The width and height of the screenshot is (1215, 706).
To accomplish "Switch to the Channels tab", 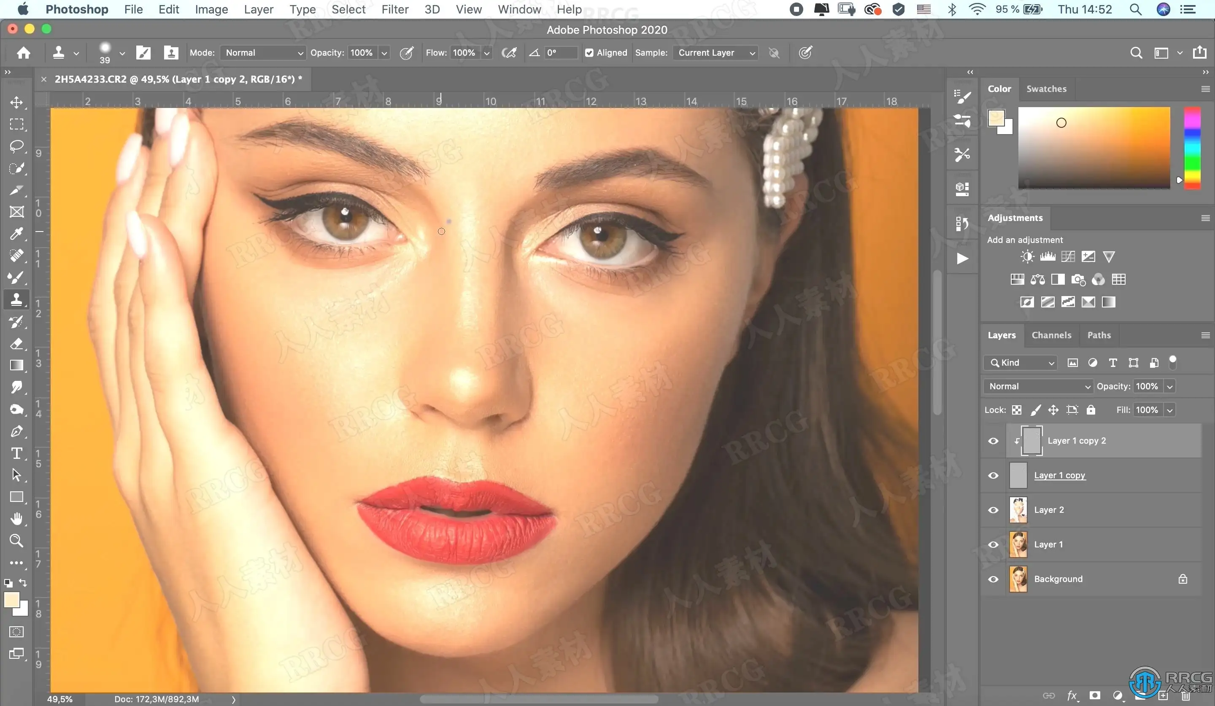I will (x=1051, y=335).
